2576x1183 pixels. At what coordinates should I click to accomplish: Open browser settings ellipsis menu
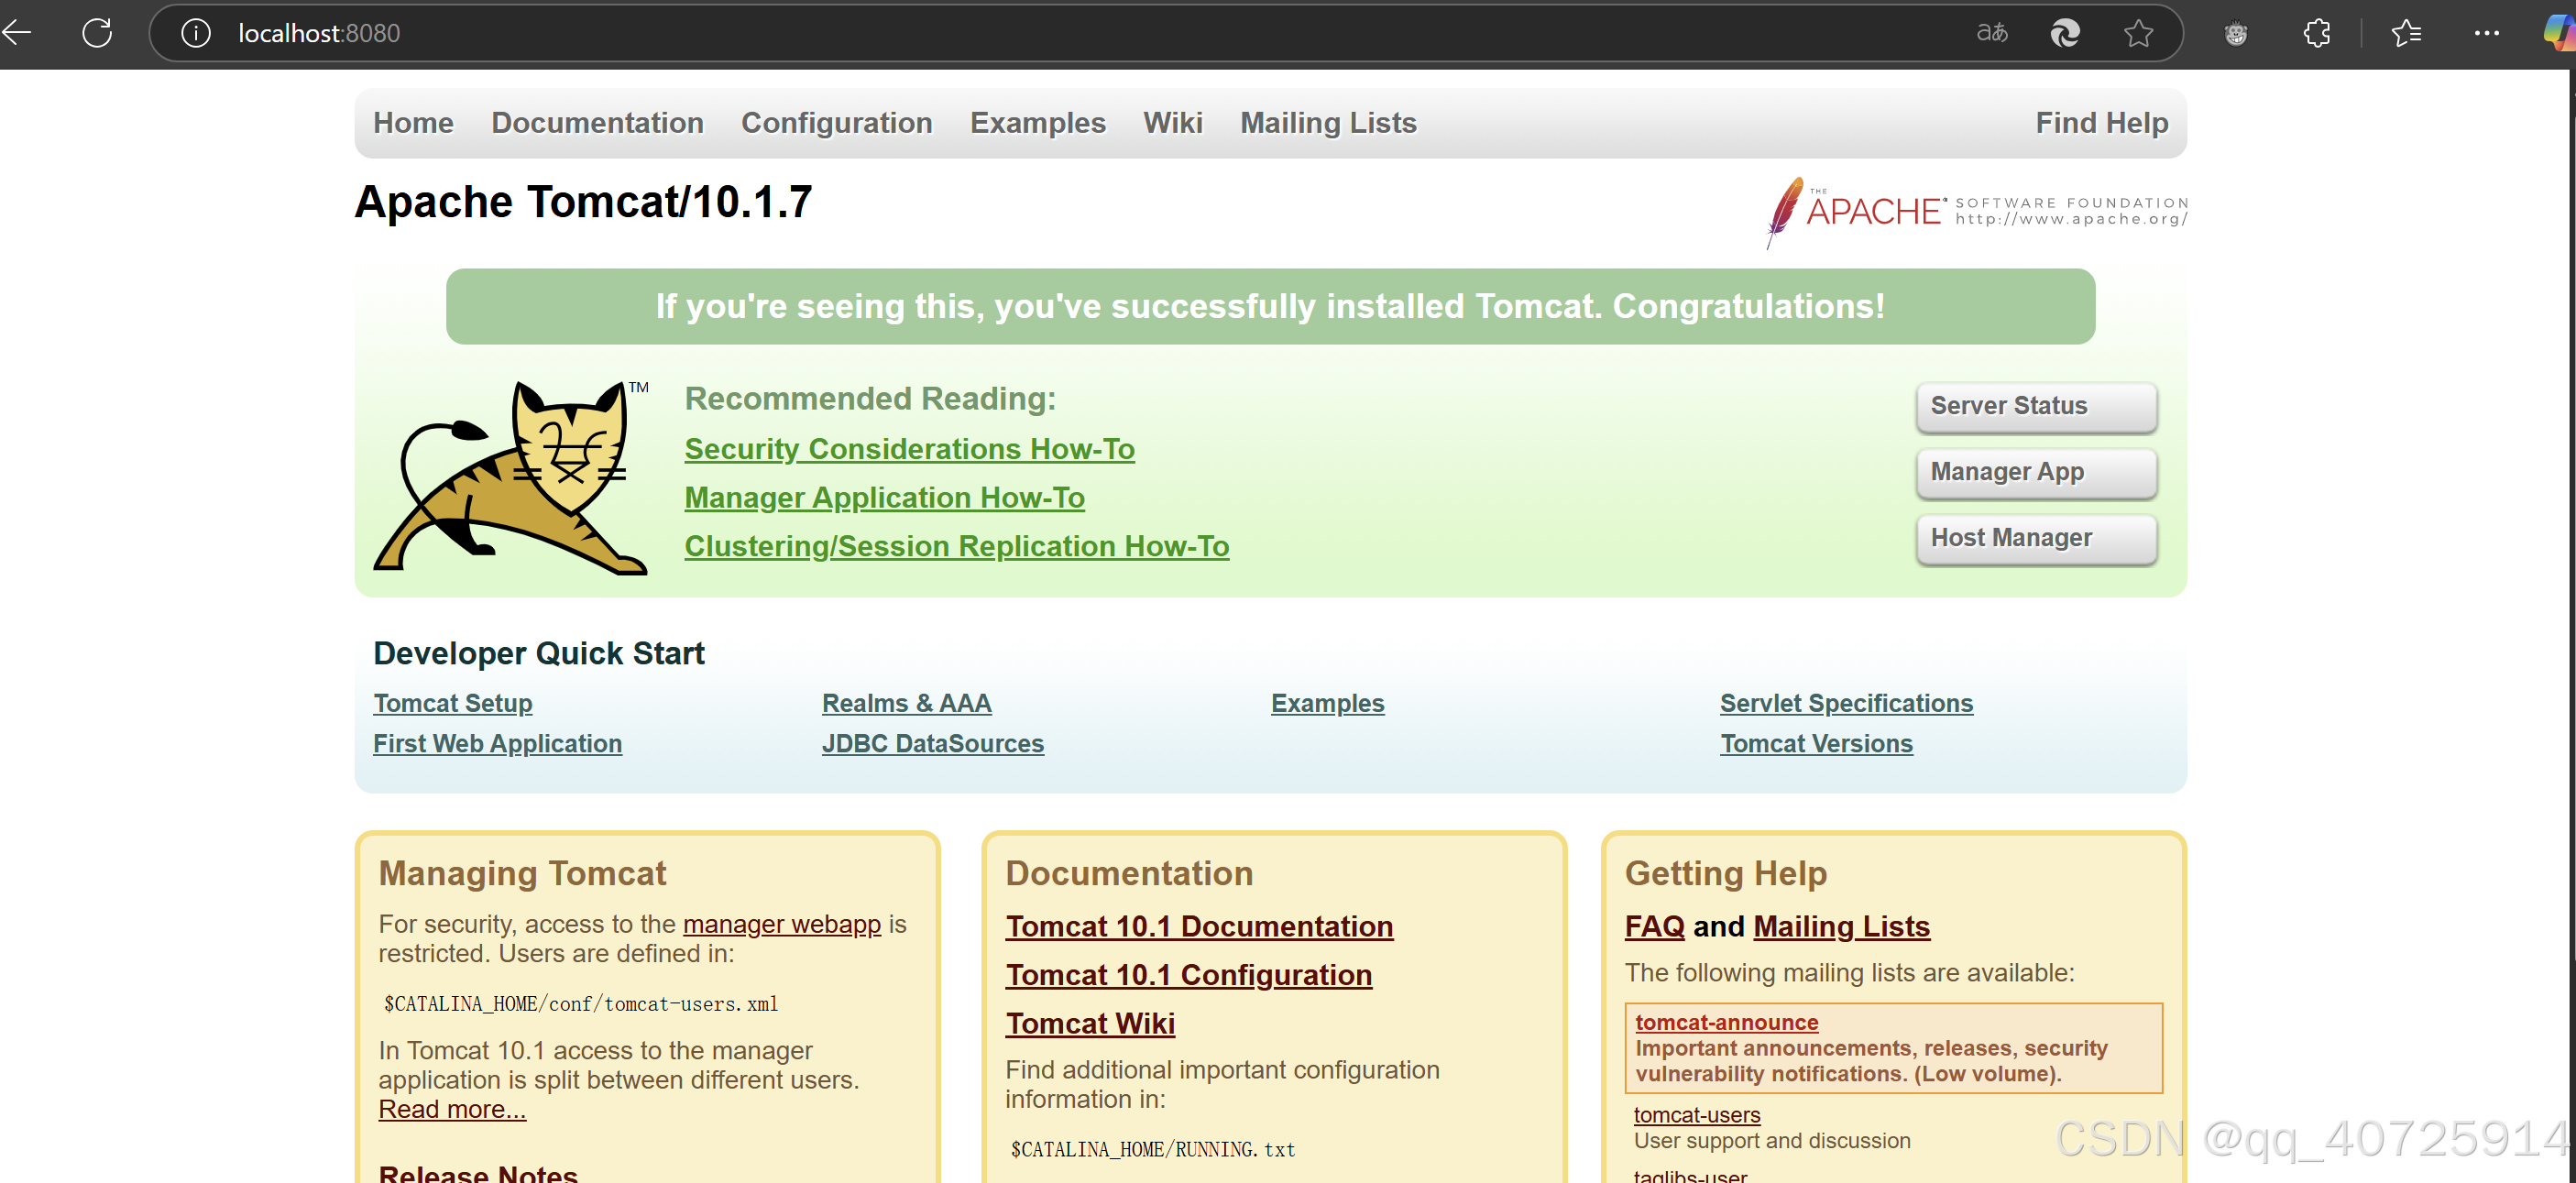point(2486,33)
